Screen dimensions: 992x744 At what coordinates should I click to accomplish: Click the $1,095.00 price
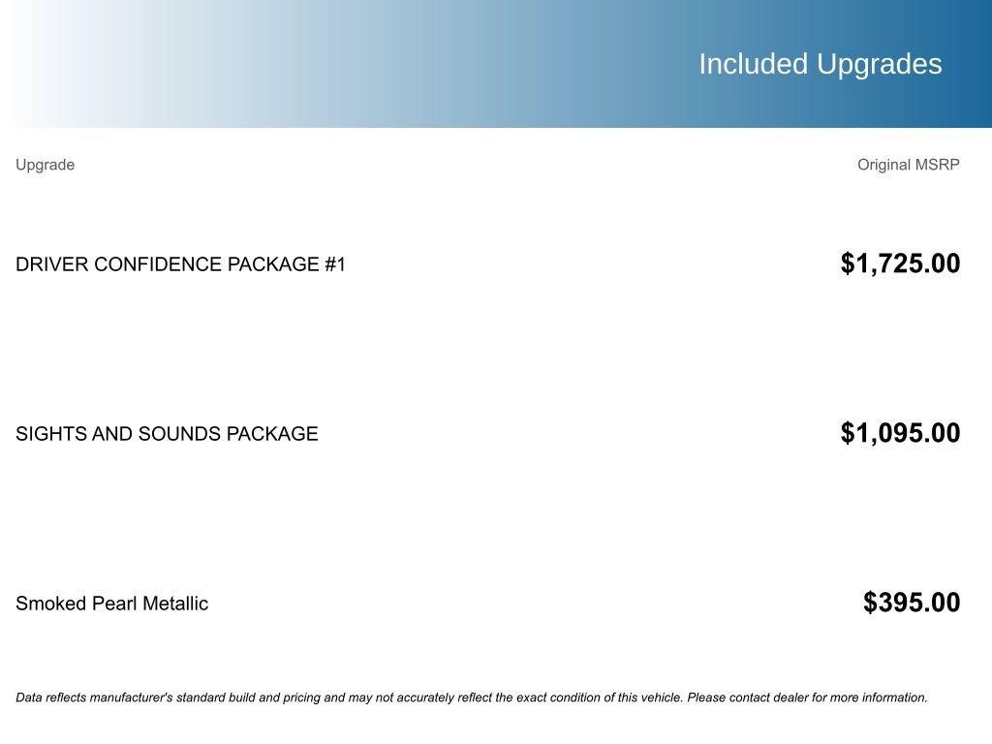(x=900, y=433)
